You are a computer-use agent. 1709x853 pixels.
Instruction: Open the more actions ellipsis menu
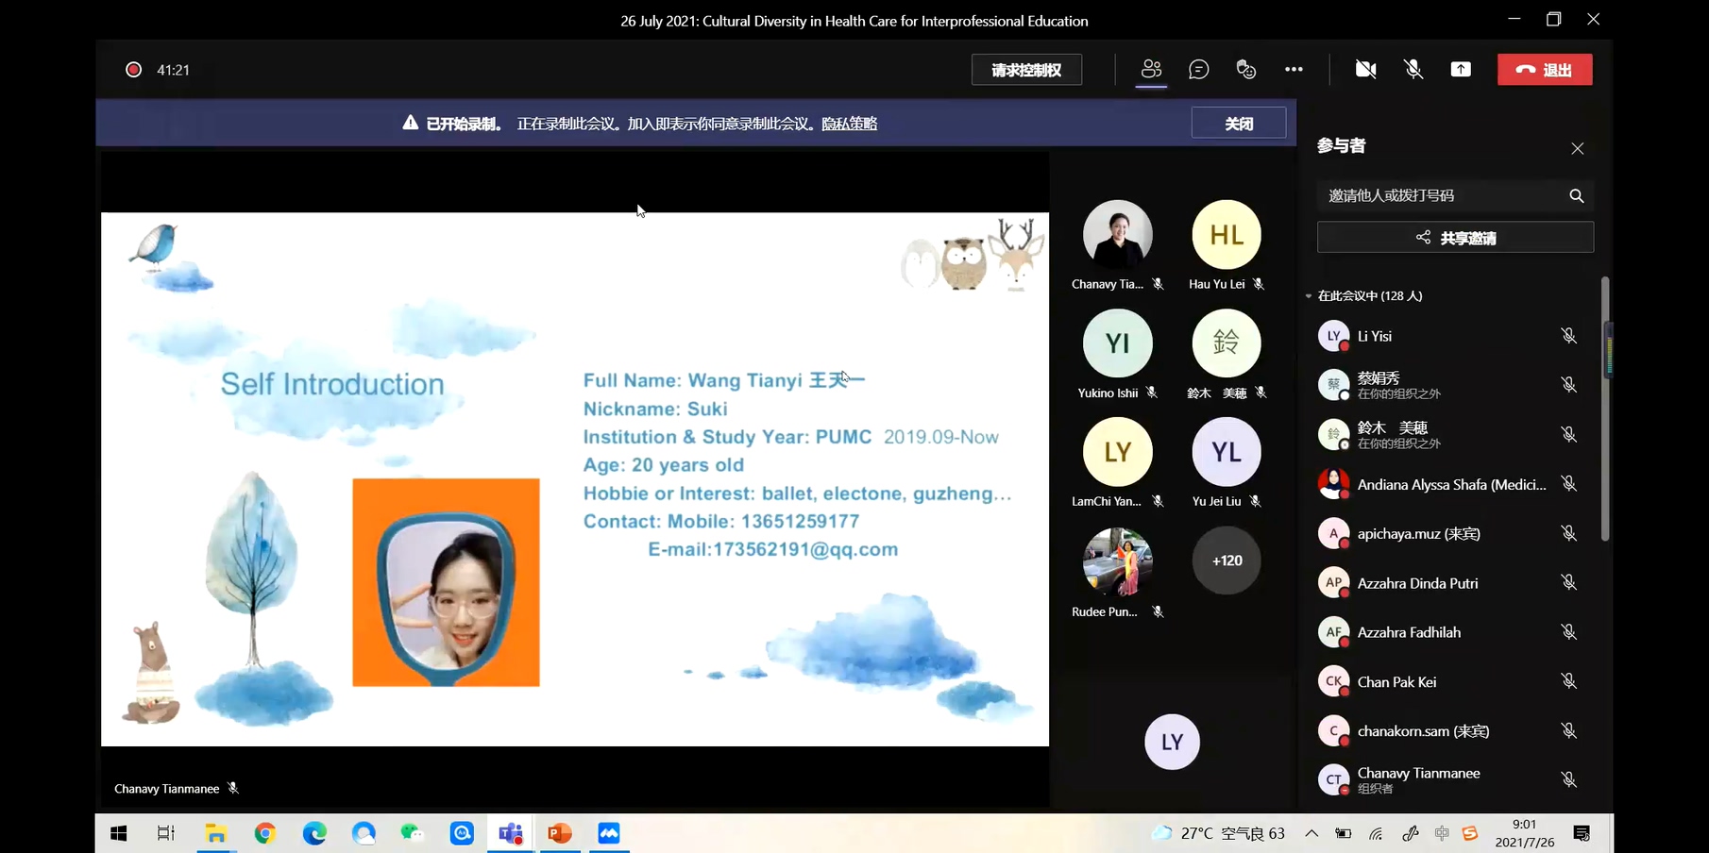click(x=1294, y=69)
